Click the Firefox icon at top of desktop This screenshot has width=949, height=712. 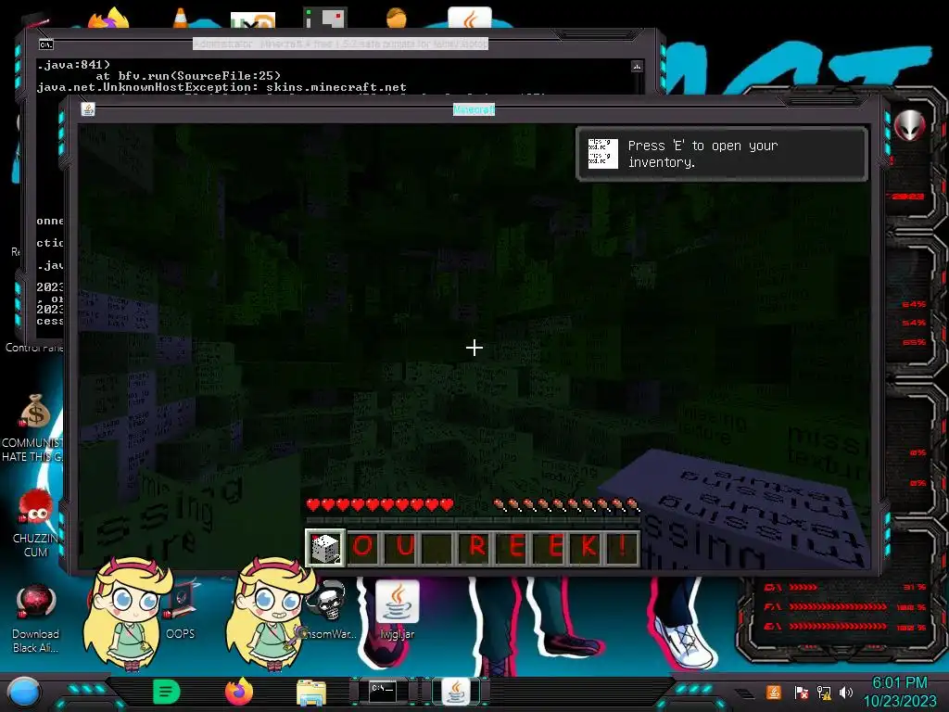[109, 19]
